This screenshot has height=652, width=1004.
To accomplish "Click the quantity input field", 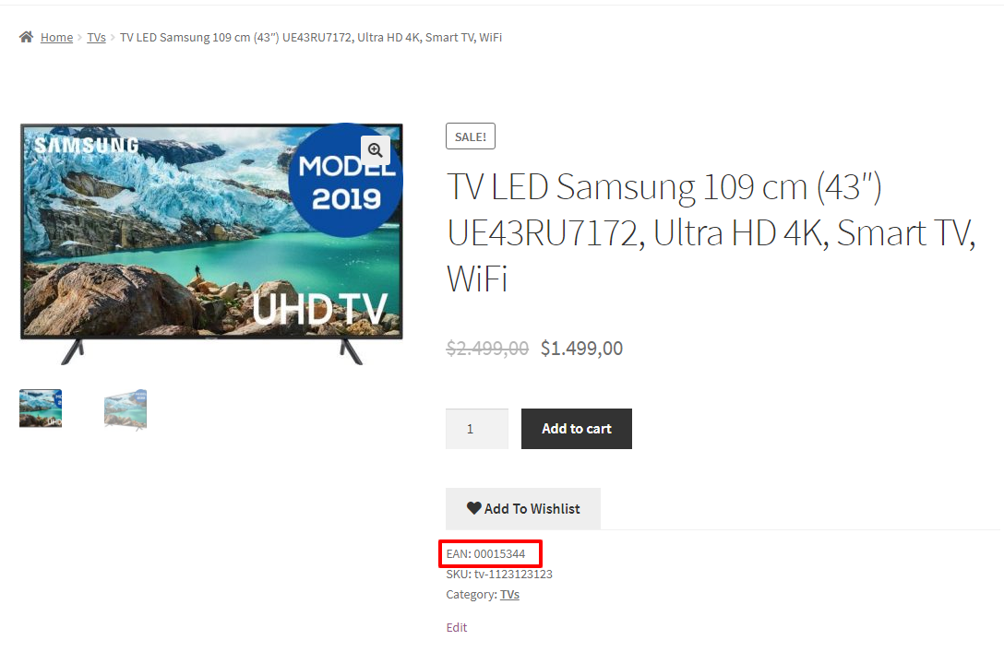I will (x=477, y=429).
